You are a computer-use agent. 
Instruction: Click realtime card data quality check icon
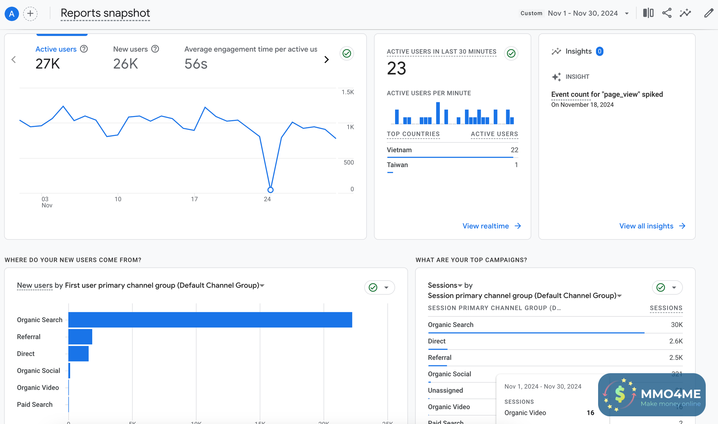[511, 53]
